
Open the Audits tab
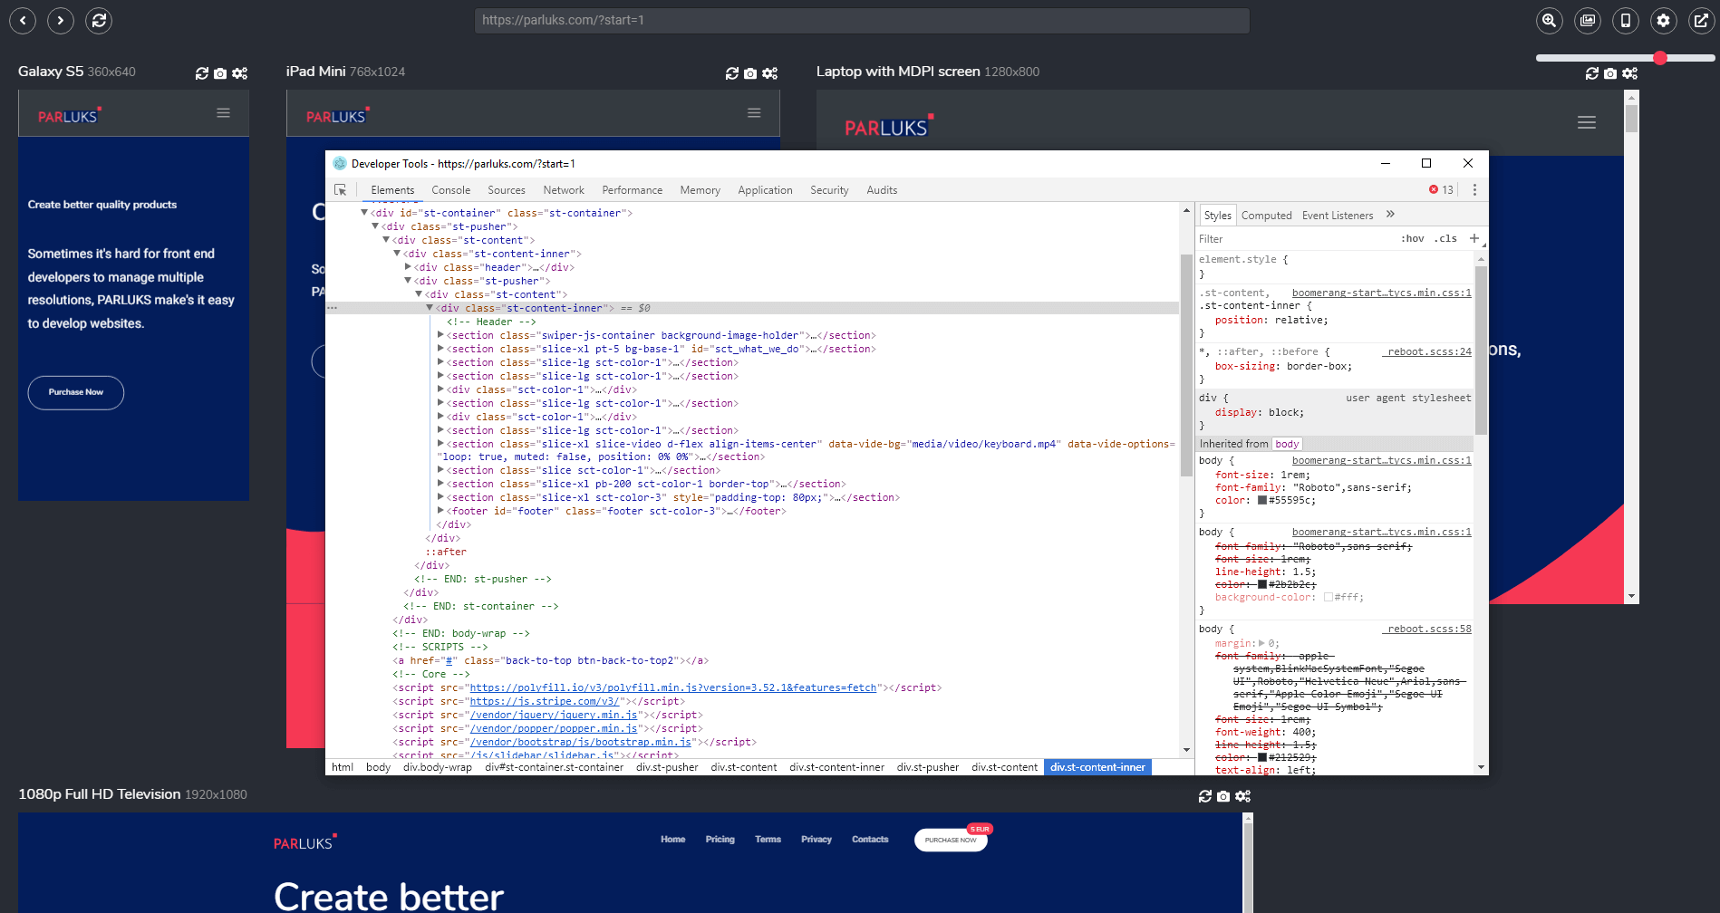(882, 190)
